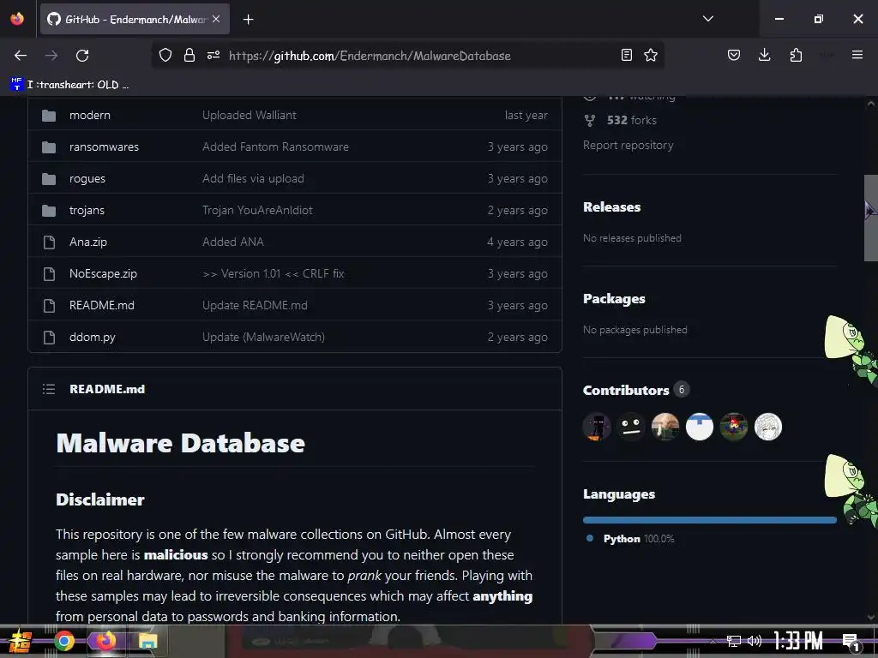The height and width of the screenshot is (658, 878).
Task: Open the first contributor avatar with dark figure
Action: point(597,427)
